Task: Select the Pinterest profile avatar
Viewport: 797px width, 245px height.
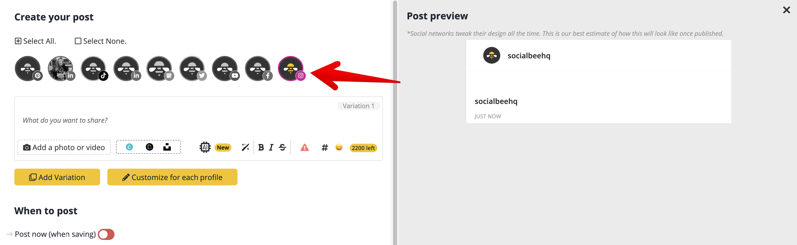Action: coord(28,69)
